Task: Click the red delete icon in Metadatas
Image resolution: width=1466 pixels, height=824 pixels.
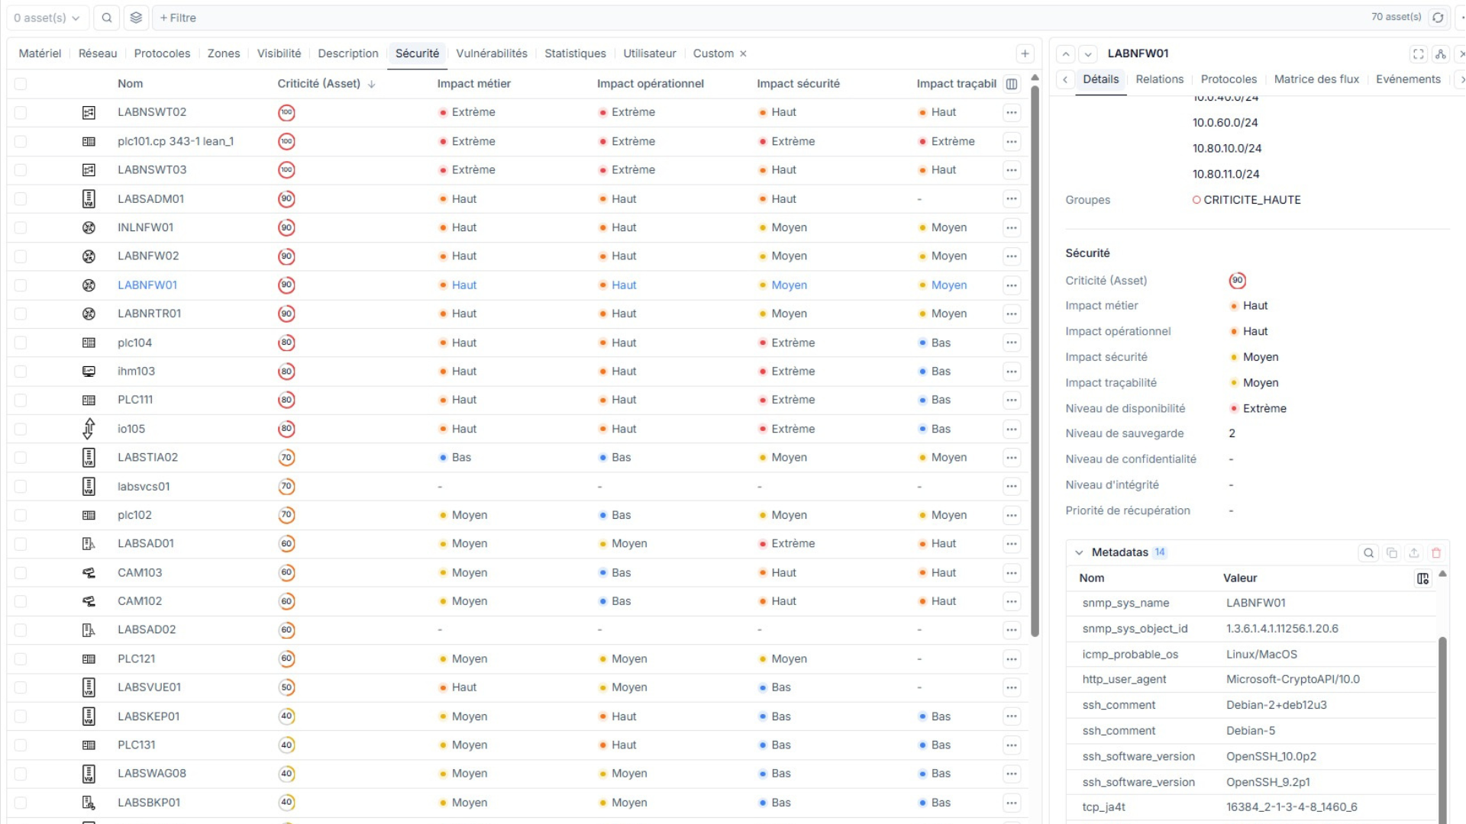Action: [x=1436, y=552]
